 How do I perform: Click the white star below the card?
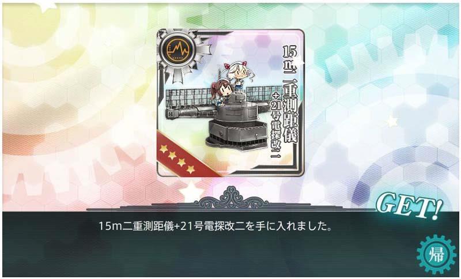(x=191, y=191)
